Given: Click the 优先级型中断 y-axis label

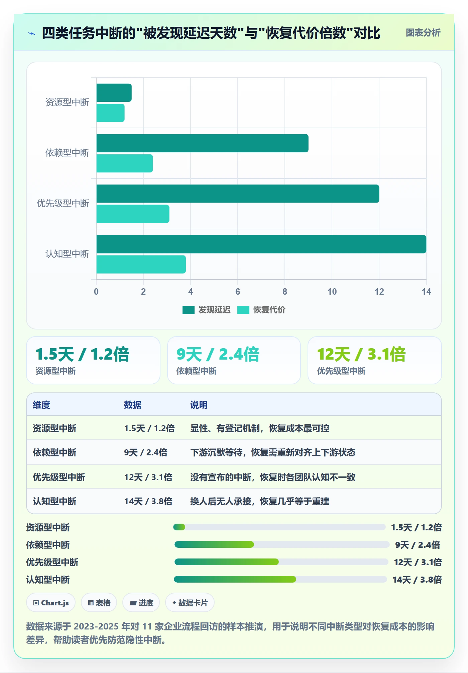Looking at the screenshot, I should tap(63, 204).
